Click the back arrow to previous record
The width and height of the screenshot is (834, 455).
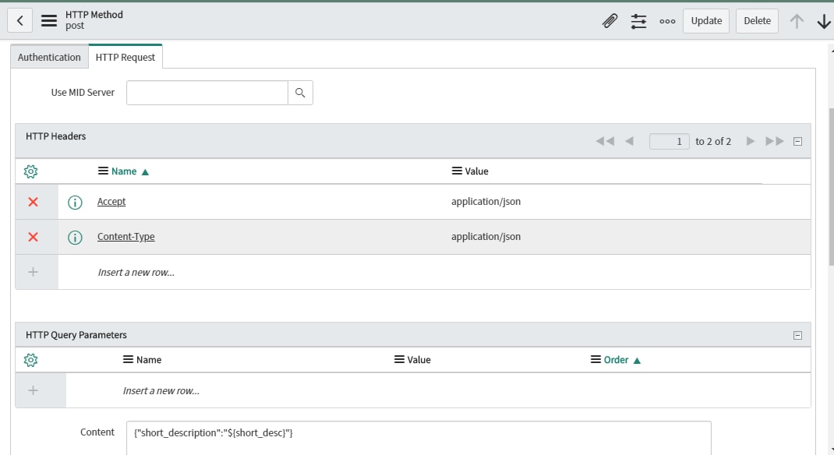click(19, 21)
